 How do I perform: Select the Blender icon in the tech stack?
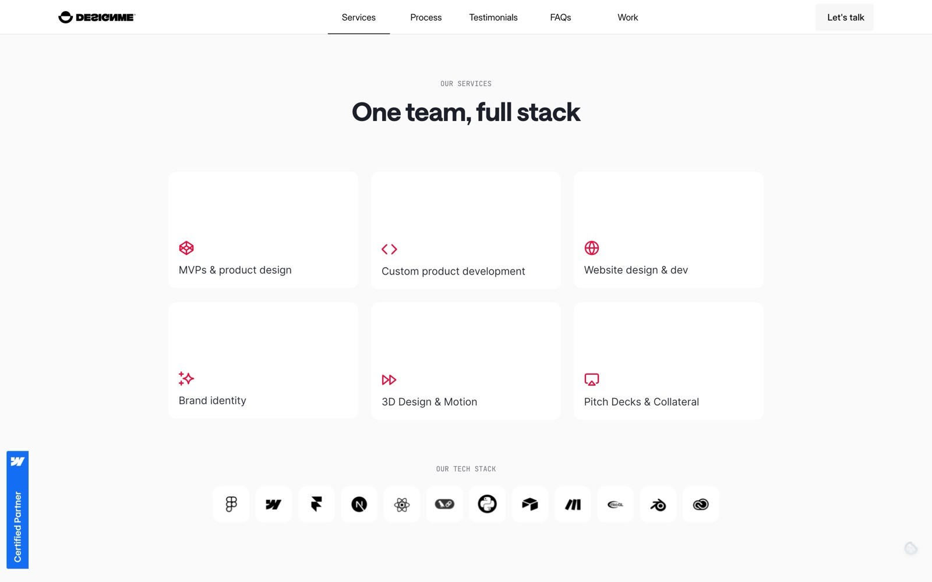pyautogui.click(x=658, y=504)
